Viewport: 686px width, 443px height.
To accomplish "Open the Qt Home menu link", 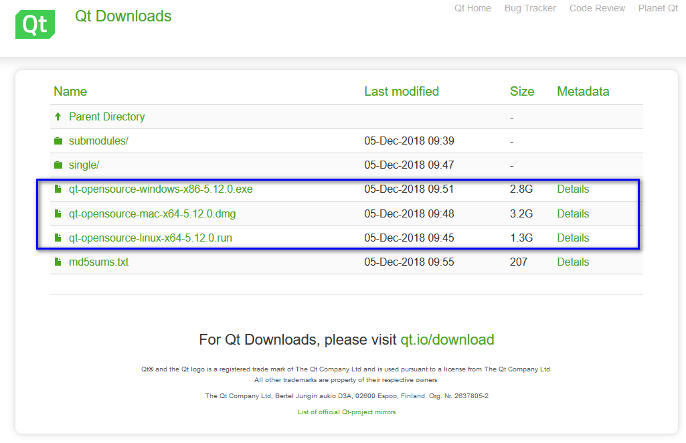I will [473, 8].
